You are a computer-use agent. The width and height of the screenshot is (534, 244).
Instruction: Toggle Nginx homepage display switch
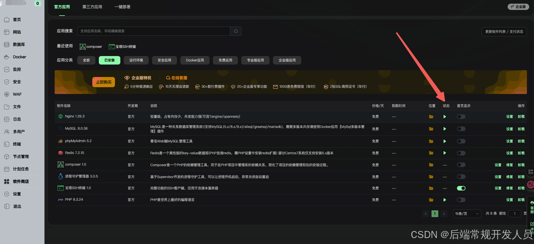coord(461,117)
